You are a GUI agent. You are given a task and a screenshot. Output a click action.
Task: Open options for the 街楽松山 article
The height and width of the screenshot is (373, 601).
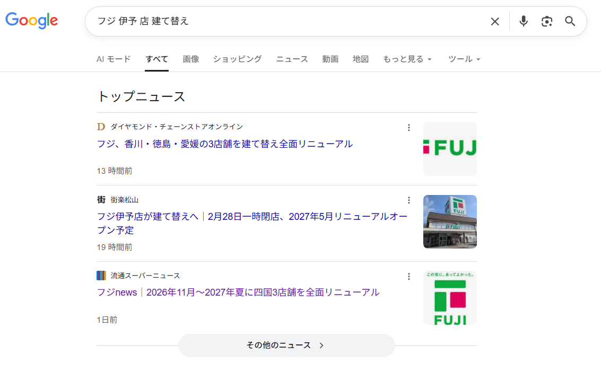tap(408, 200)
